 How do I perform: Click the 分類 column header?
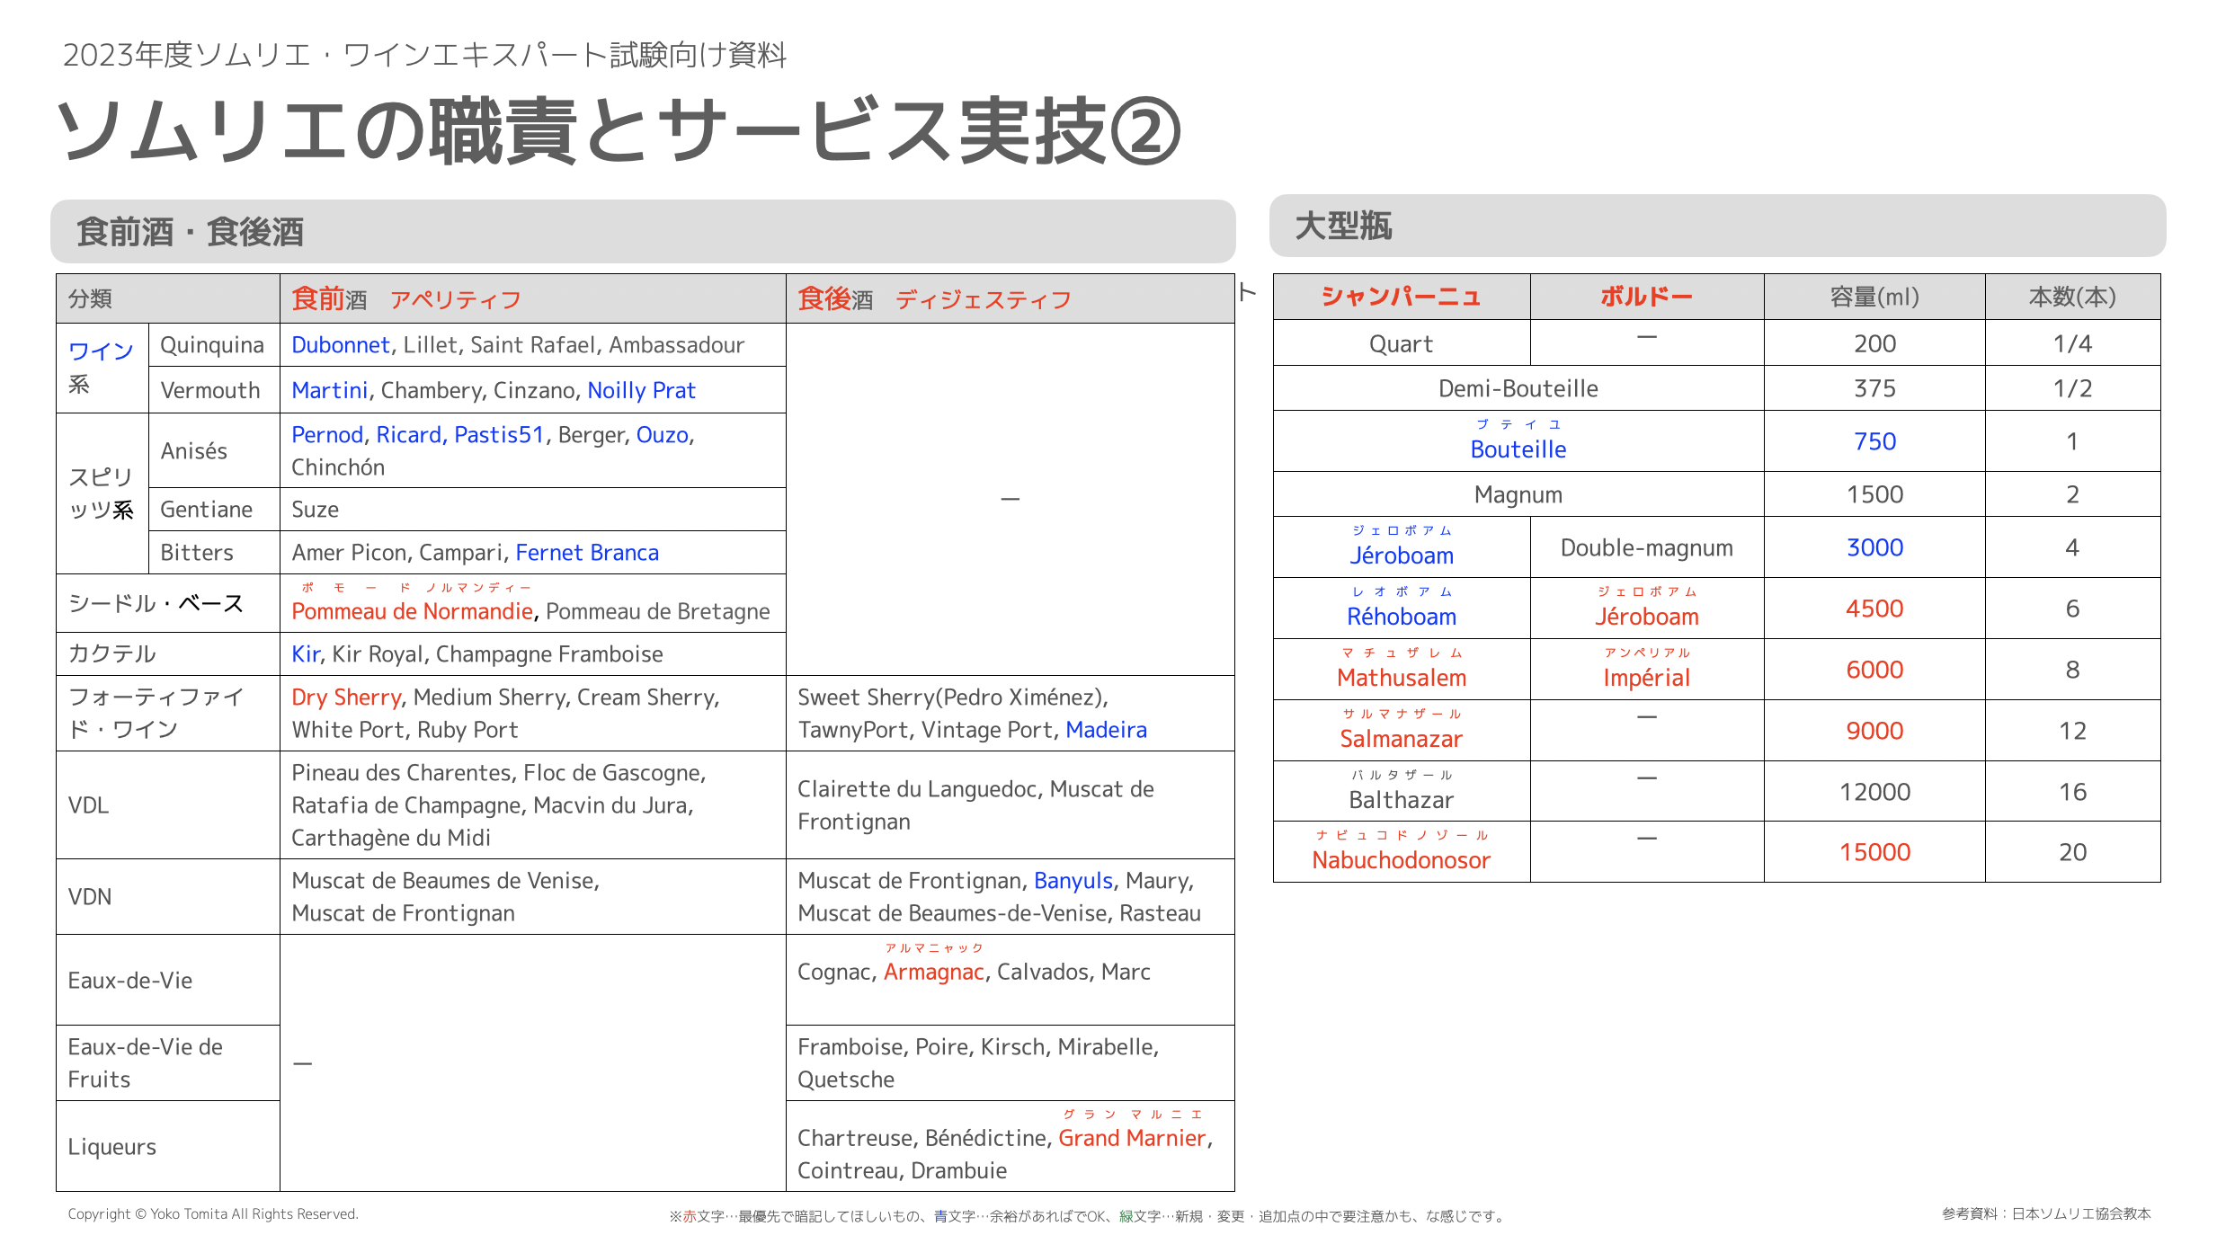[x=168, y=298]
